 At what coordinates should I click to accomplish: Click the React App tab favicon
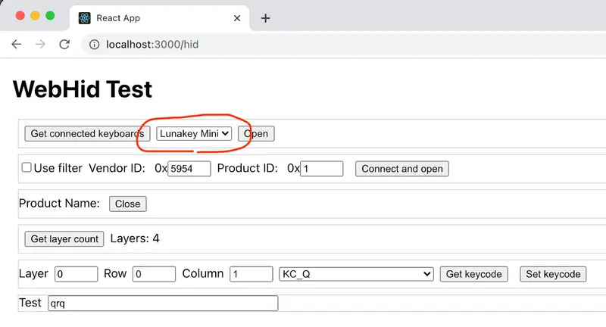[x=85, y=18]
